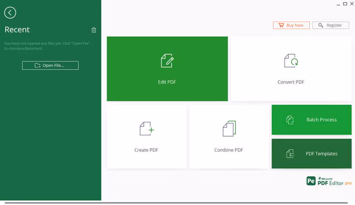Select the Combine PDF label

[x=229, y=150]
